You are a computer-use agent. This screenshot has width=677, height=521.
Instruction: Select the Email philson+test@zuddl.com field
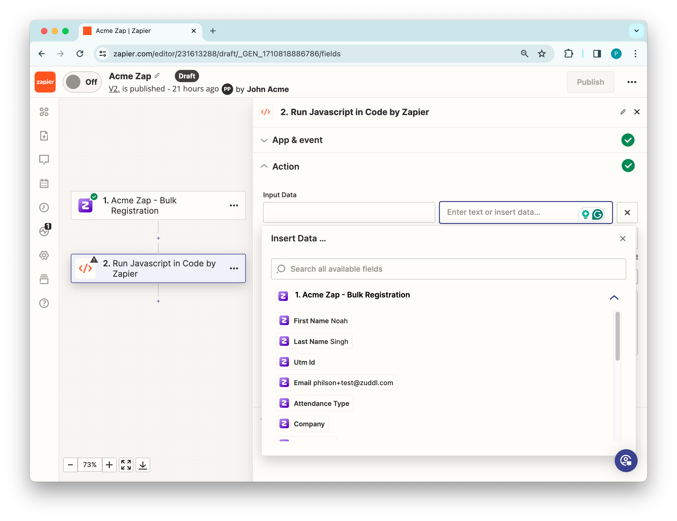point(337,383)
